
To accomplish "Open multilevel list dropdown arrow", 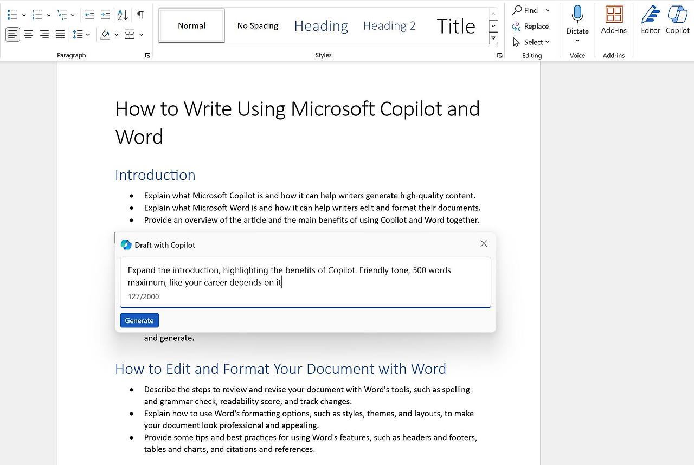I will click(x=73, y=15).
